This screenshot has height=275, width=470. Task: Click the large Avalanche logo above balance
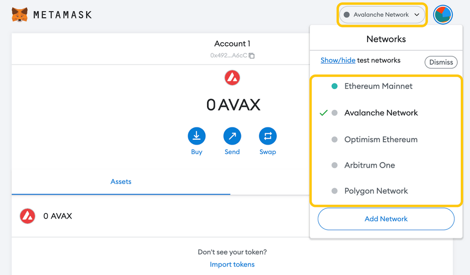232,78
